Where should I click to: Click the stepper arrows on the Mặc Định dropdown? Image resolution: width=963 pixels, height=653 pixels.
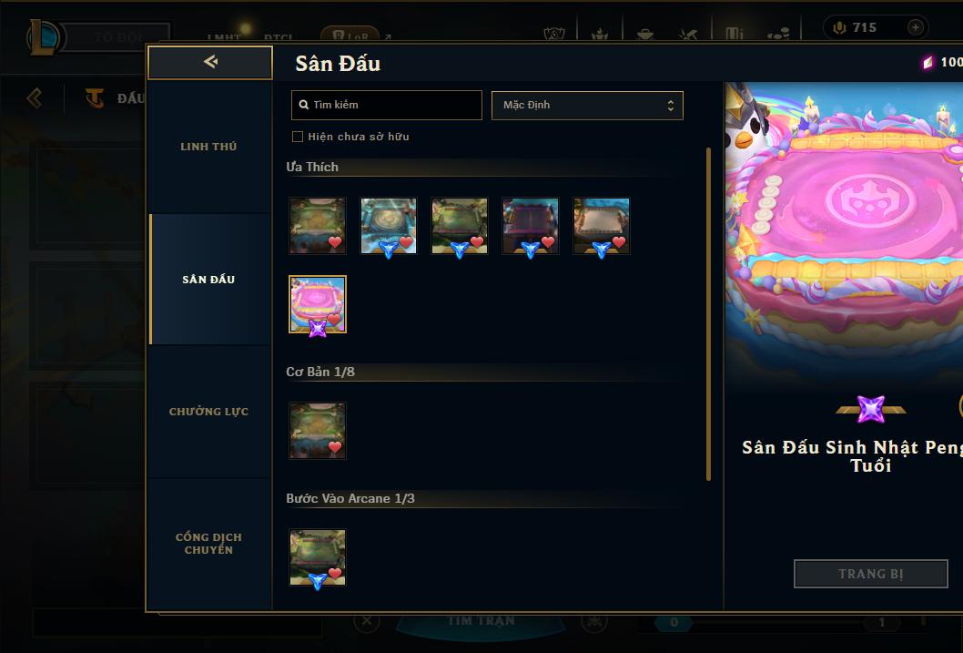tap(671, 106)
